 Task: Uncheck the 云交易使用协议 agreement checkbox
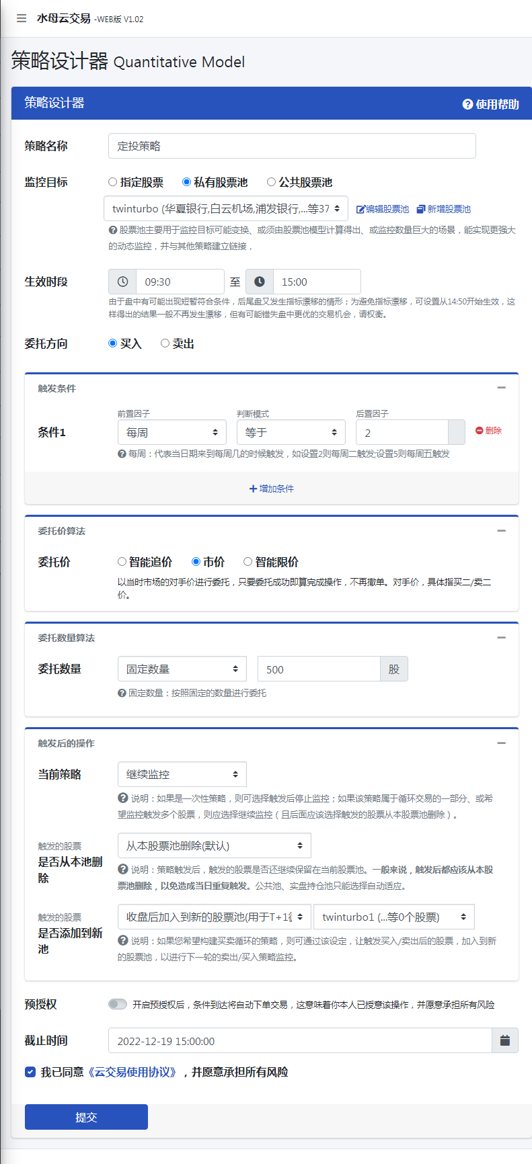(x=30, y=1072)
